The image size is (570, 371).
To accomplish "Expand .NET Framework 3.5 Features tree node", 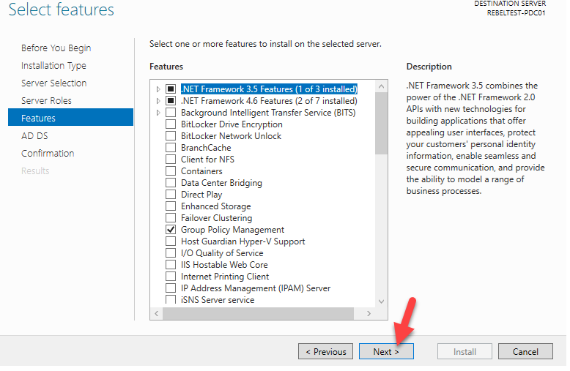I will coord(158,89).
